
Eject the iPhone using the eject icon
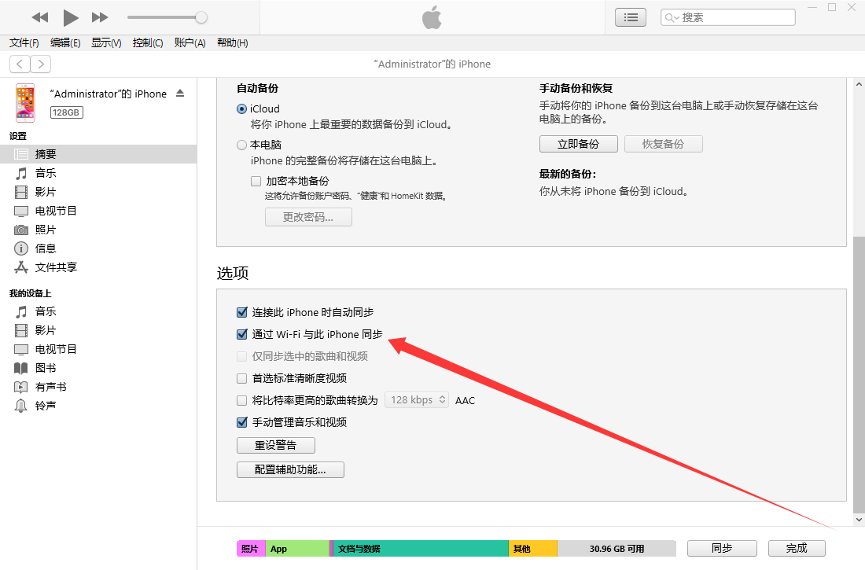[x=180, y=93]
